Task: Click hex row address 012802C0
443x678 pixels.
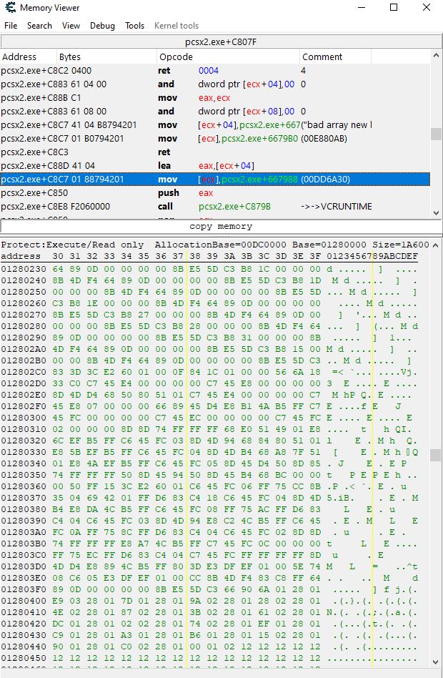Action: click(24, 372)
